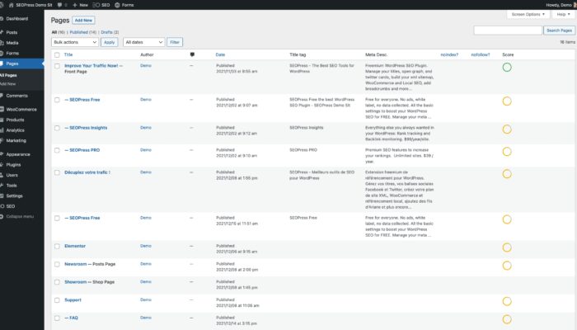Sort by nofollow? column header
This screenshot has height=330, width=577.
tap(481, 54)
